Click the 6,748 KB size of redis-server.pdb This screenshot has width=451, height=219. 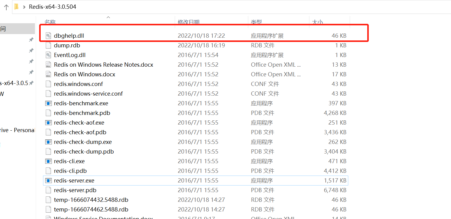pyautogui.click(x=335, y=190)
